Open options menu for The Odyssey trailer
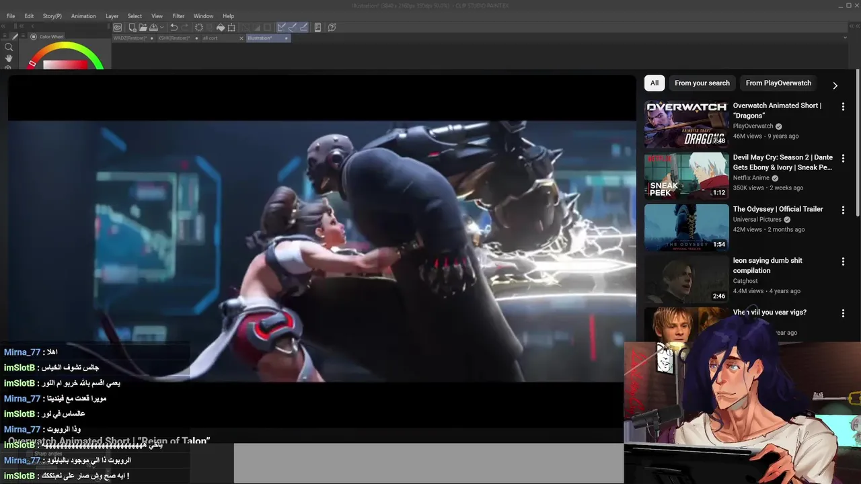Screen dimensions: 861x484 [x=843, y=210]
